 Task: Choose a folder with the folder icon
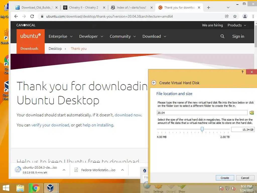tap(251, 113)
